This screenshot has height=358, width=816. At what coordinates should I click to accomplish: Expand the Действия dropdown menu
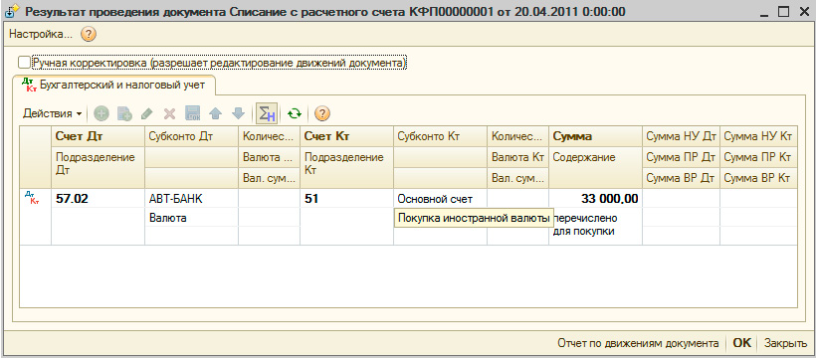pos(53,113)
